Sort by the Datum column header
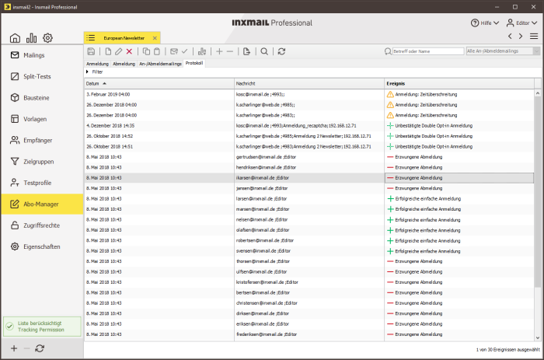Screen dimensions: 544x360 click(x=159, y=83)
